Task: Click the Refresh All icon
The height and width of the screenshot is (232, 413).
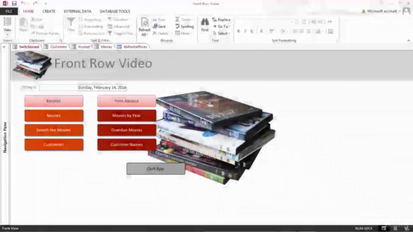Action: 145,22
